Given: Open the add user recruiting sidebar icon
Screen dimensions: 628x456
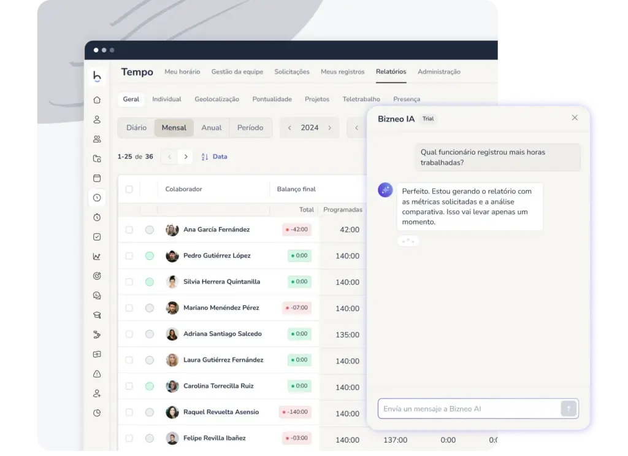Looking at the screenshot, I should point(97,393).
